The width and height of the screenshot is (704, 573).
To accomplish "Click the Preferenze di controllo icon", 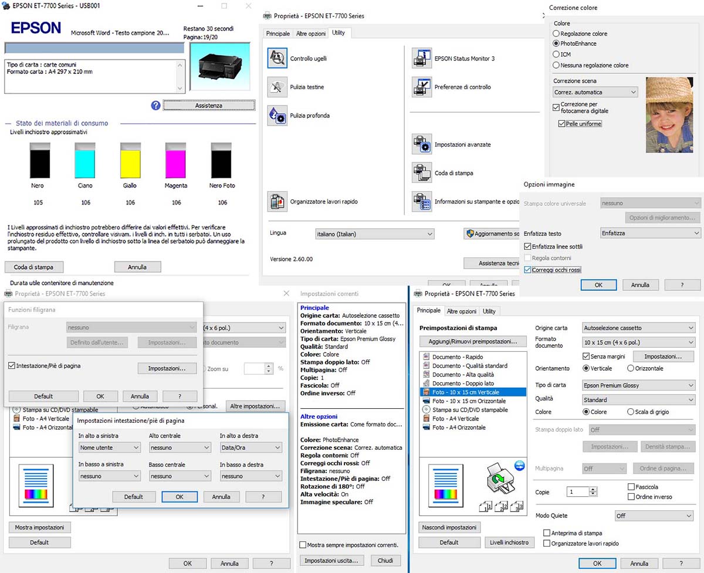I will tap(422, 87).
